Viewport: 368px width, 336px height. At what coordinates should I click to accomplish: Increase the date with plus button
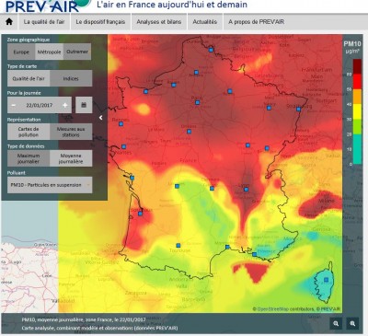pyautogui.click(x=65, y=105)
